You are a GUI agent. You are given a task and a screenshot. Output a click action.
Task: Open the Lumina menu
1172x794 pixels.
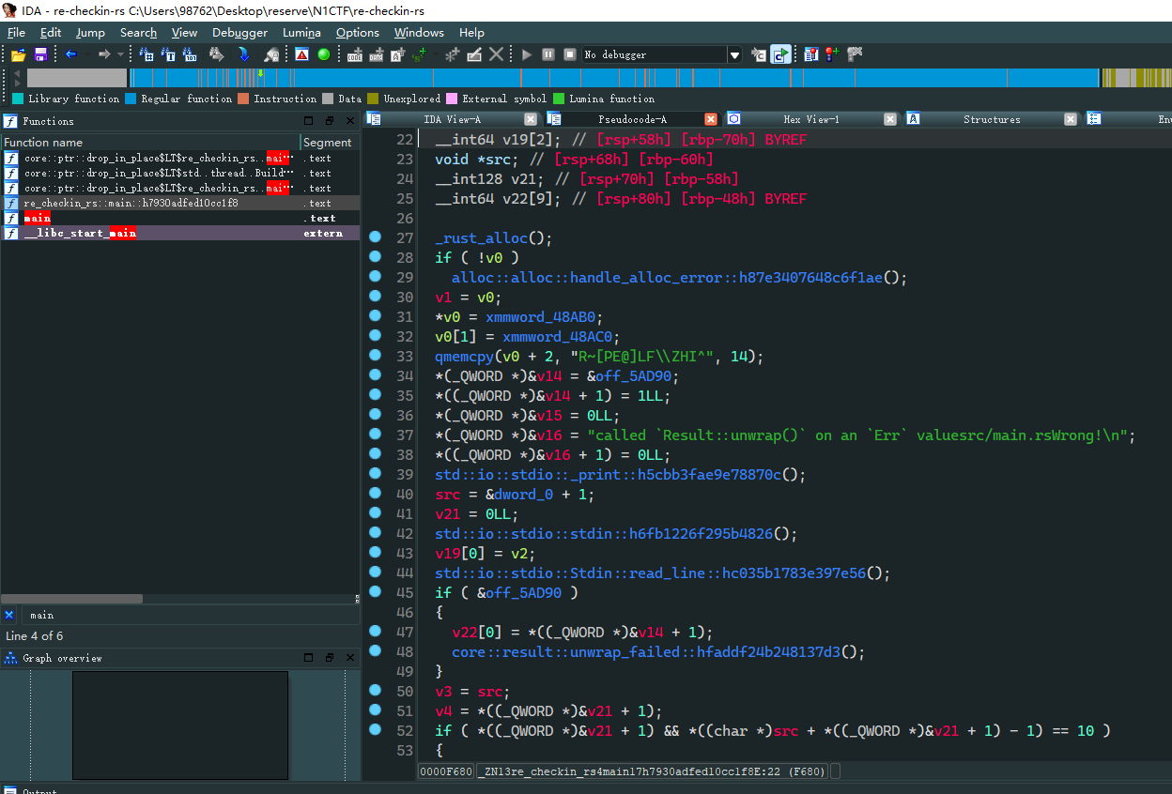point(301,32)
